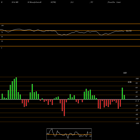Click the RSI axis label 70
Image resolution: width=140 pixels, height=140 pixels.
click(x=2, y=32)
